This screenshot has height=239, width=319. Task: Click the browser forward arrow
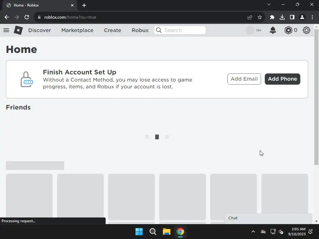(17, 17)
